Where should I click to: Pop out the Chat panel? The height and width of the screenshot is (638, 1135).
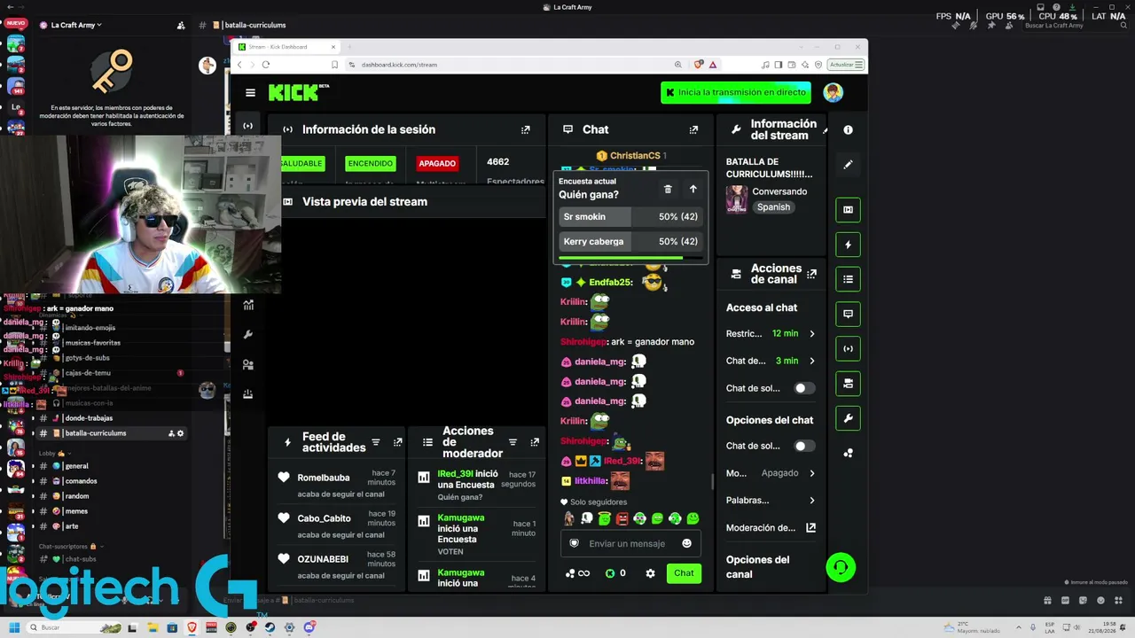coord(693,129)
